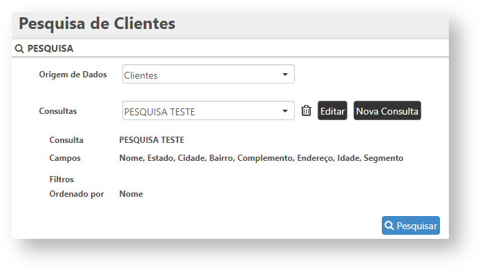Click the Filtros row label
The height and width of the screenshot is (272, 482).
point(61,179)
